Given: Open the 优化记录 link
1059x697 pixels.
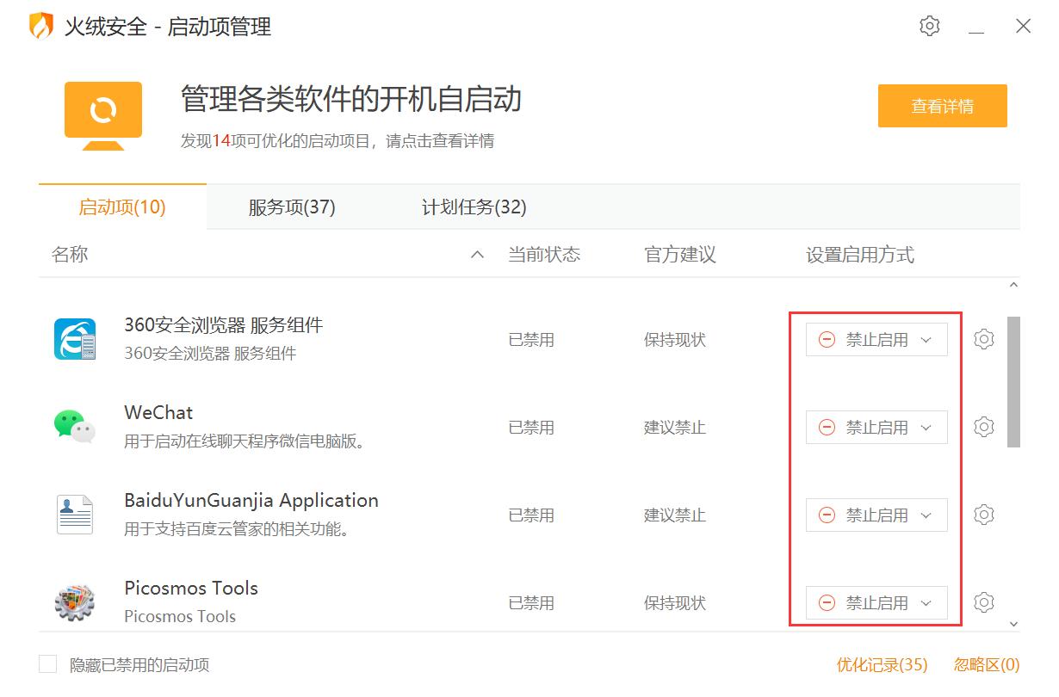Looking at the screenshot, I should pyautogui.click(x=880, y=664).
